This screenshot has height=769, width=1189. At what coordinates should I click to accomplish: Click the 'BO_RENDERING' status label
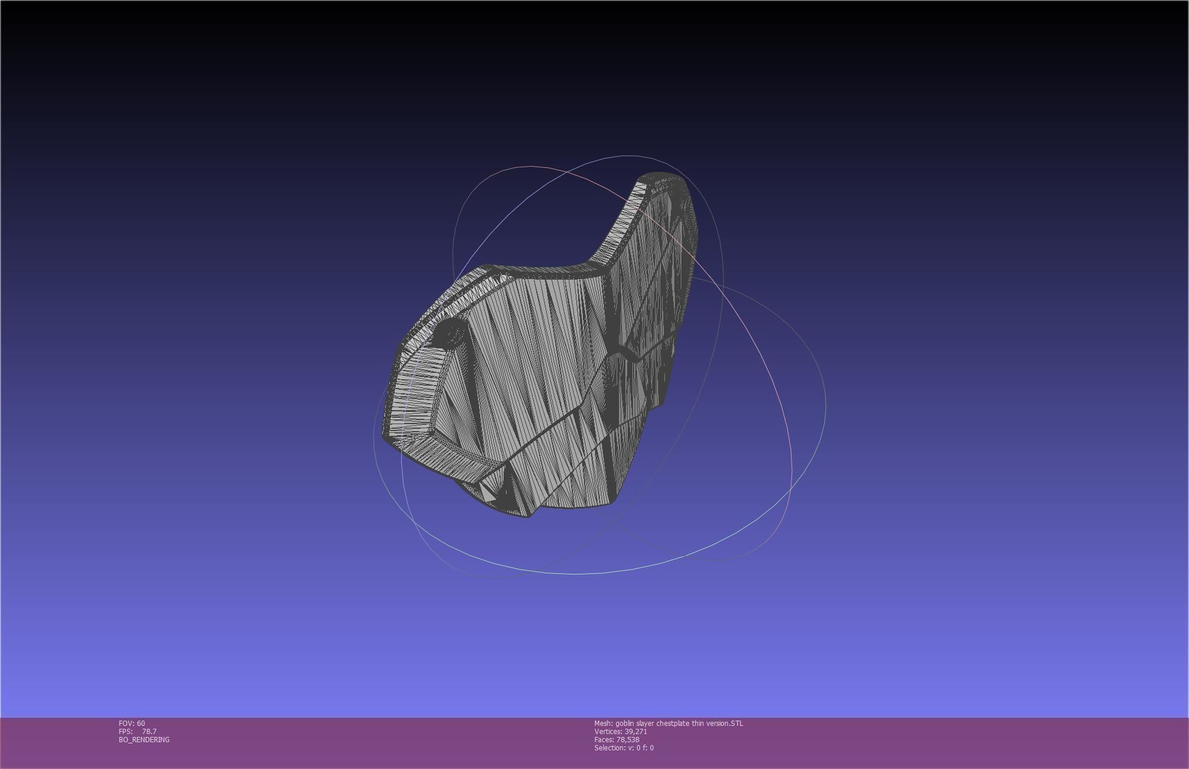click(x=144, y=739)
